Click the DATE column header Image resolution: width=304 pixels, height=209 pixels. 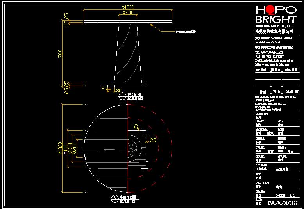coord(291,70)
